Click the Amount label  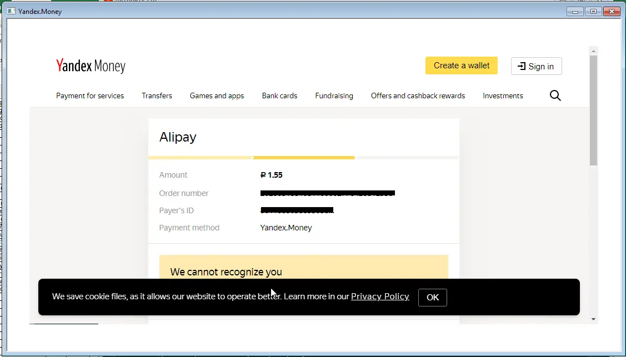173,175
